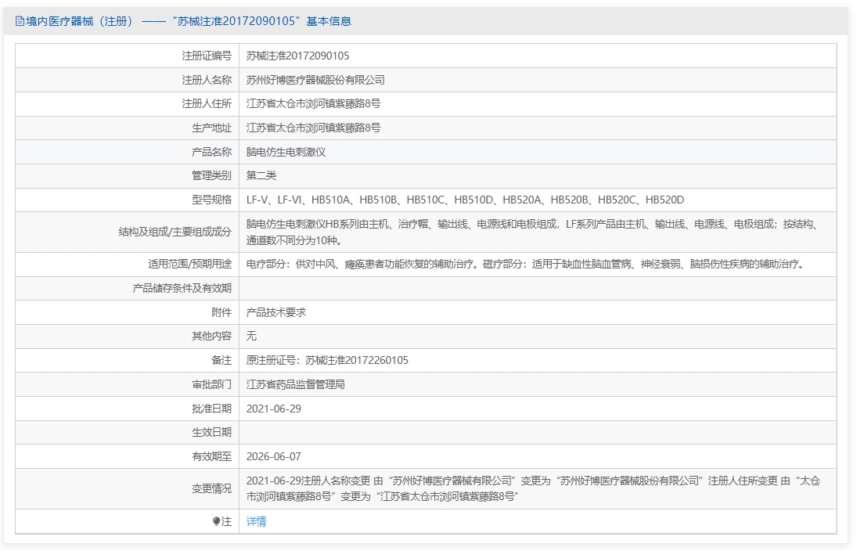This screenshot has height=551, width=864.
Task: Click remark 原注册证号：苏械注准20172260105
Action: (x=327, y=360)
